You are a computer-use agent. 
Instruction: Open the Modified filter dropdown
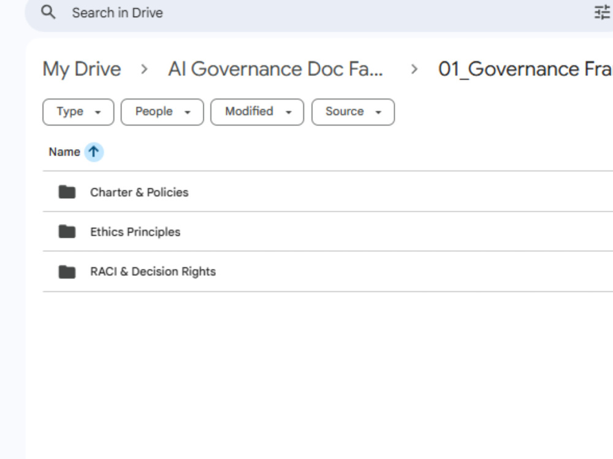point(257,112)
